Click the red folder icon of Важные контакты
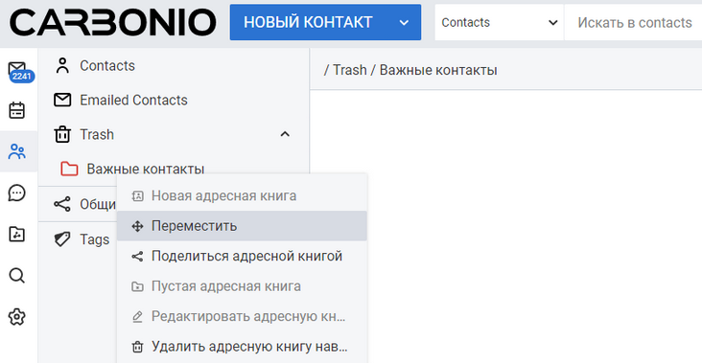The image size is (702, 363). pos(69,169)
